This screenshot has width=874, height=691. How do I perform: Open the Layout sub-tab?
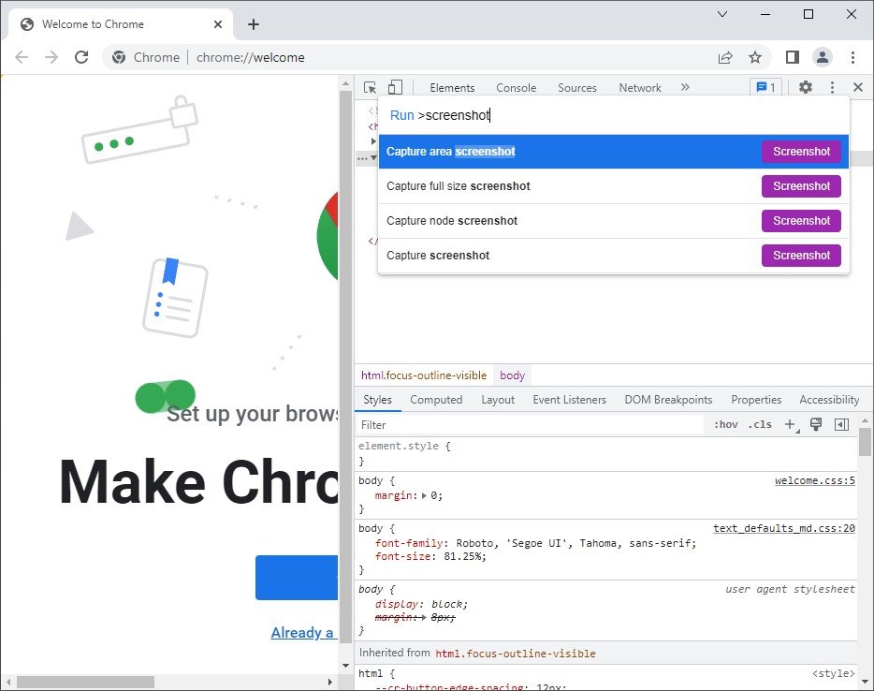click(x=498, y=400)
